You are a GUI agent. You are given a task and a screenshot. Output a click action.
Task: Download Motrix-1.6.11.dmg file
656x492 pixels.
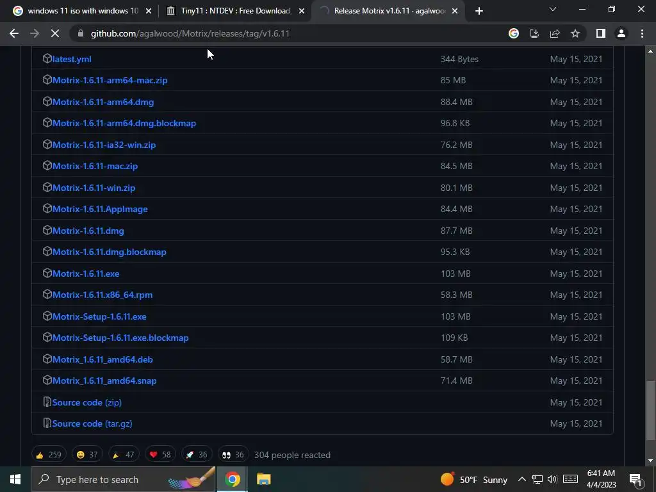(x=88, y=231)
